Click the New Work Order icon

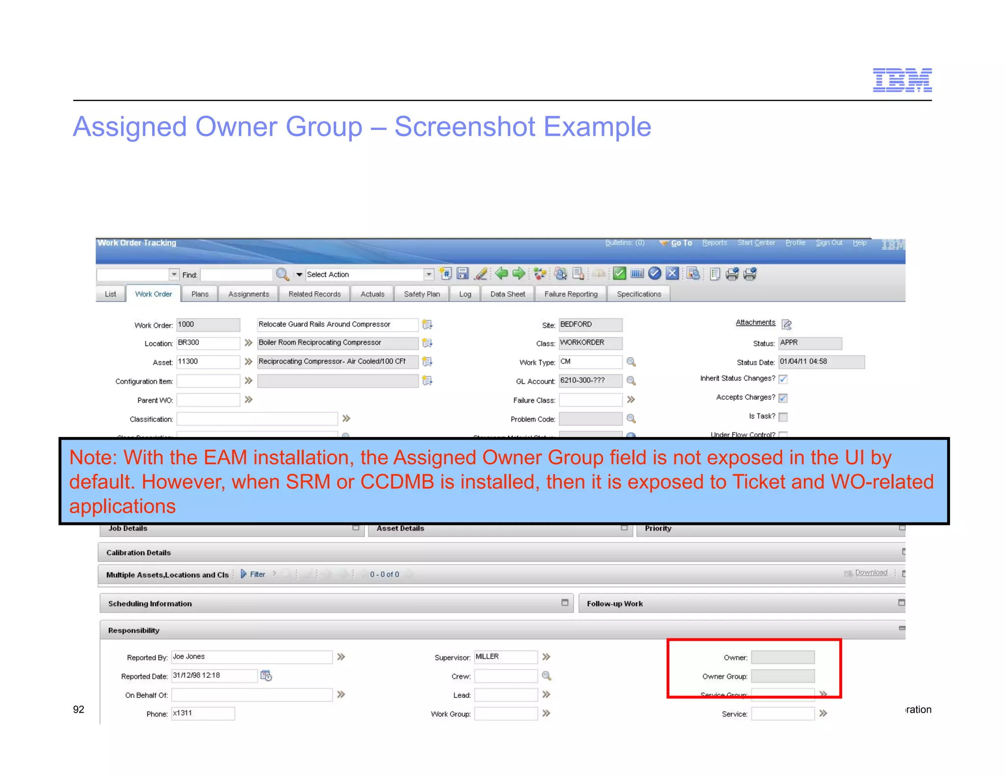(x=446, y=274)
